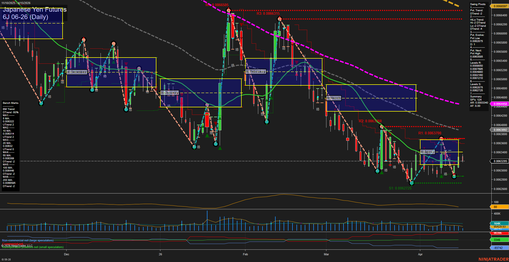Select the M:April box label
This screenshot has height=262, width=509.
[428, 152]
